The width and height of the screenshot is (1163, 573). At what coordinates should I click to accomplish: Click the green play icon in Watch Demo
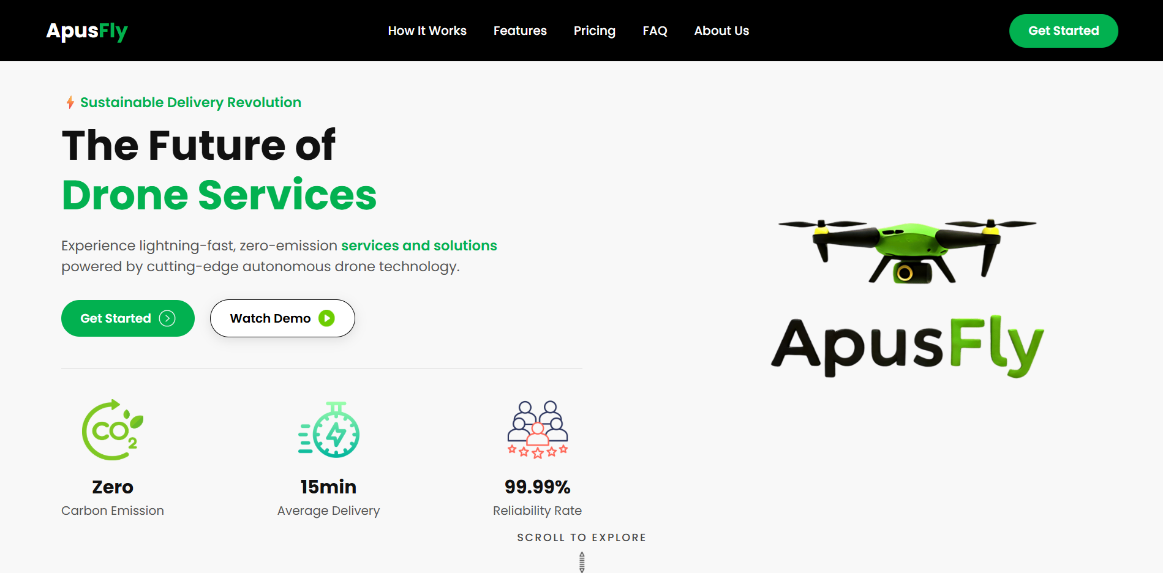click(328, 318)
